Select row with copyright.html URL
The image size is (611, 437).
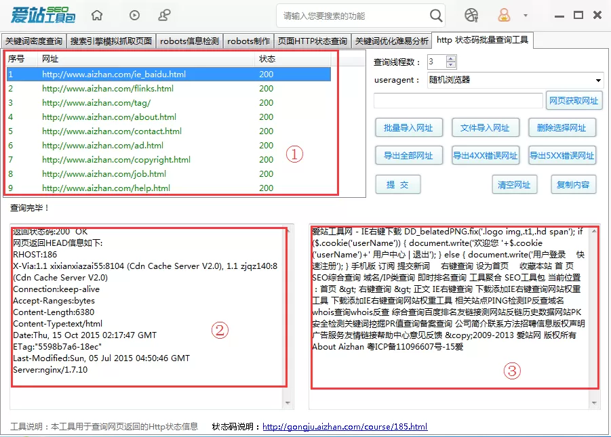[x=169, y=160]
